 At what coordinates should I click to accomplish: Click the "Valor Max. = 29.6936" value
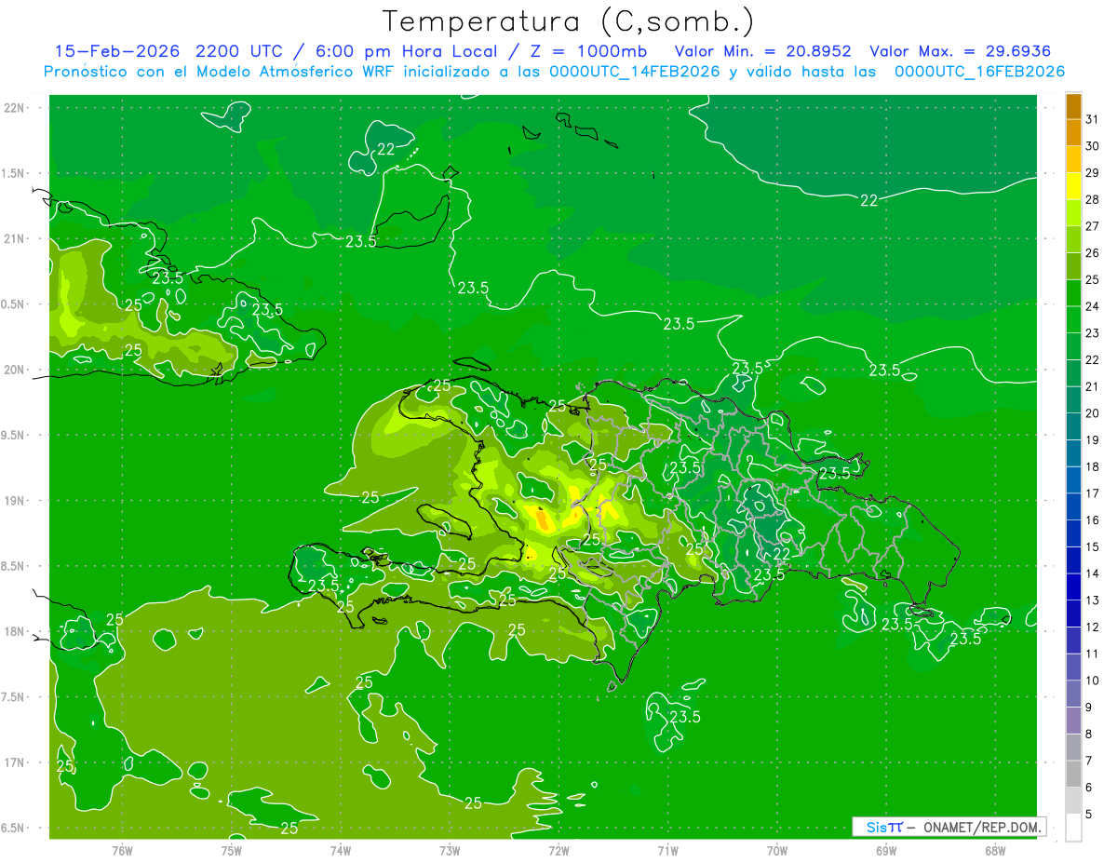961,51
